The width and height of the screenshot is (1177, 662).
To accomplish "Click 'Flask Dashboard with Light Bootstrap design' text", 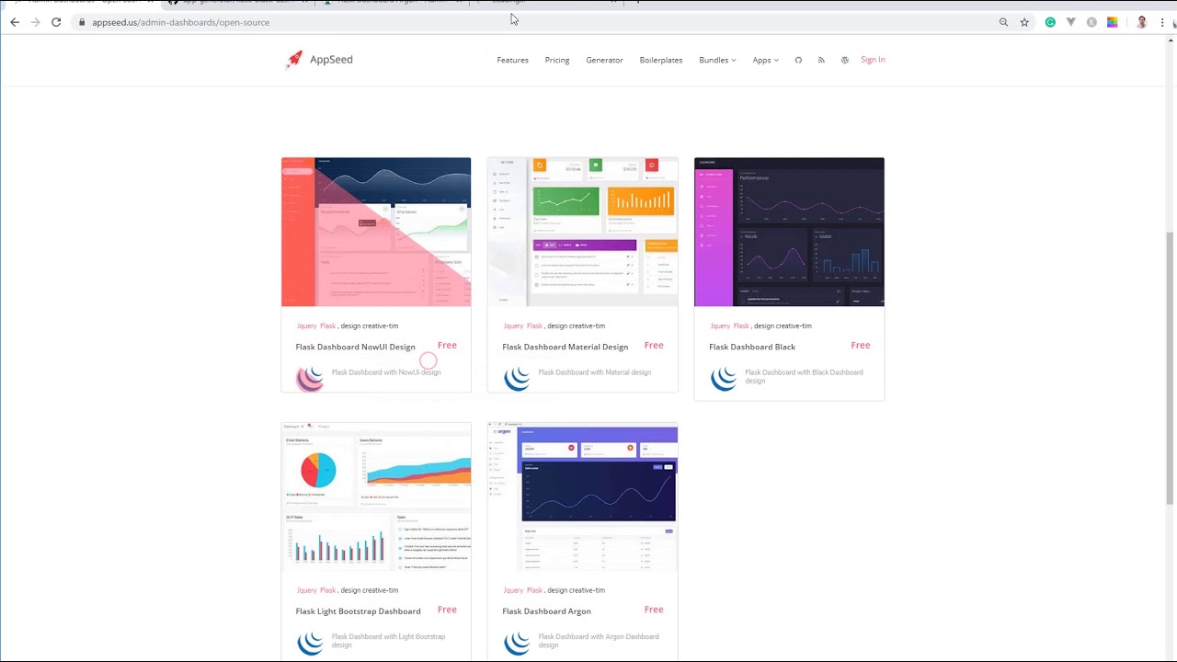I will (389, 641).
